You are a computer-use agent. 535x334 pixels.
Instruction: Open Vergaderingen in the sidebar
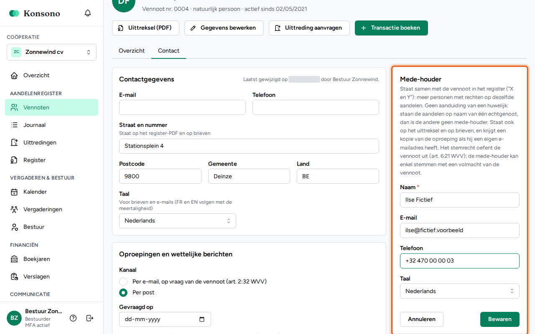(x=51, y=210)
